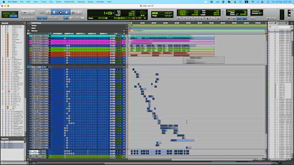Enable Slip edit mode

click(6, 16)
